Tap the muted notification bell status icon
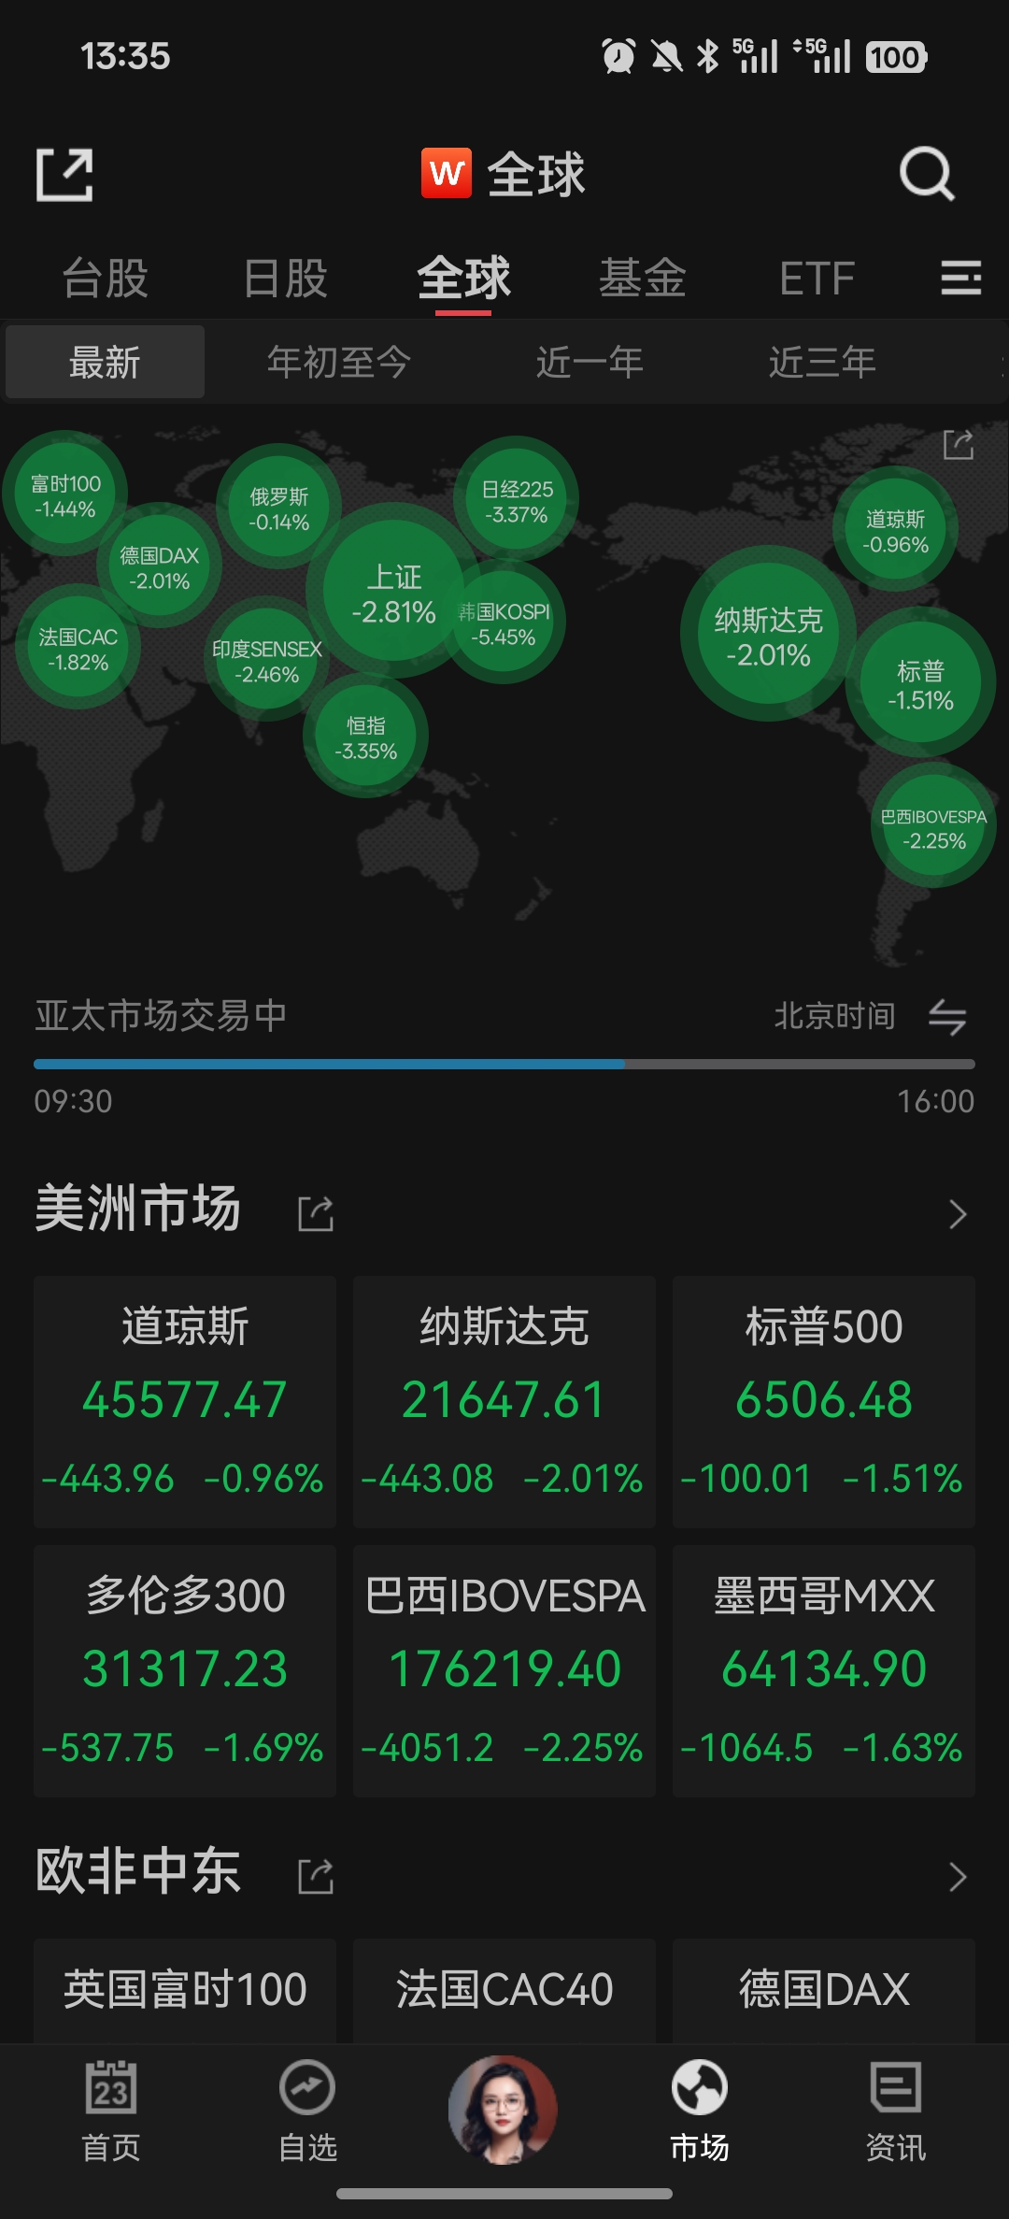This screenshot has width=1009, height=2219. point(666,56)
